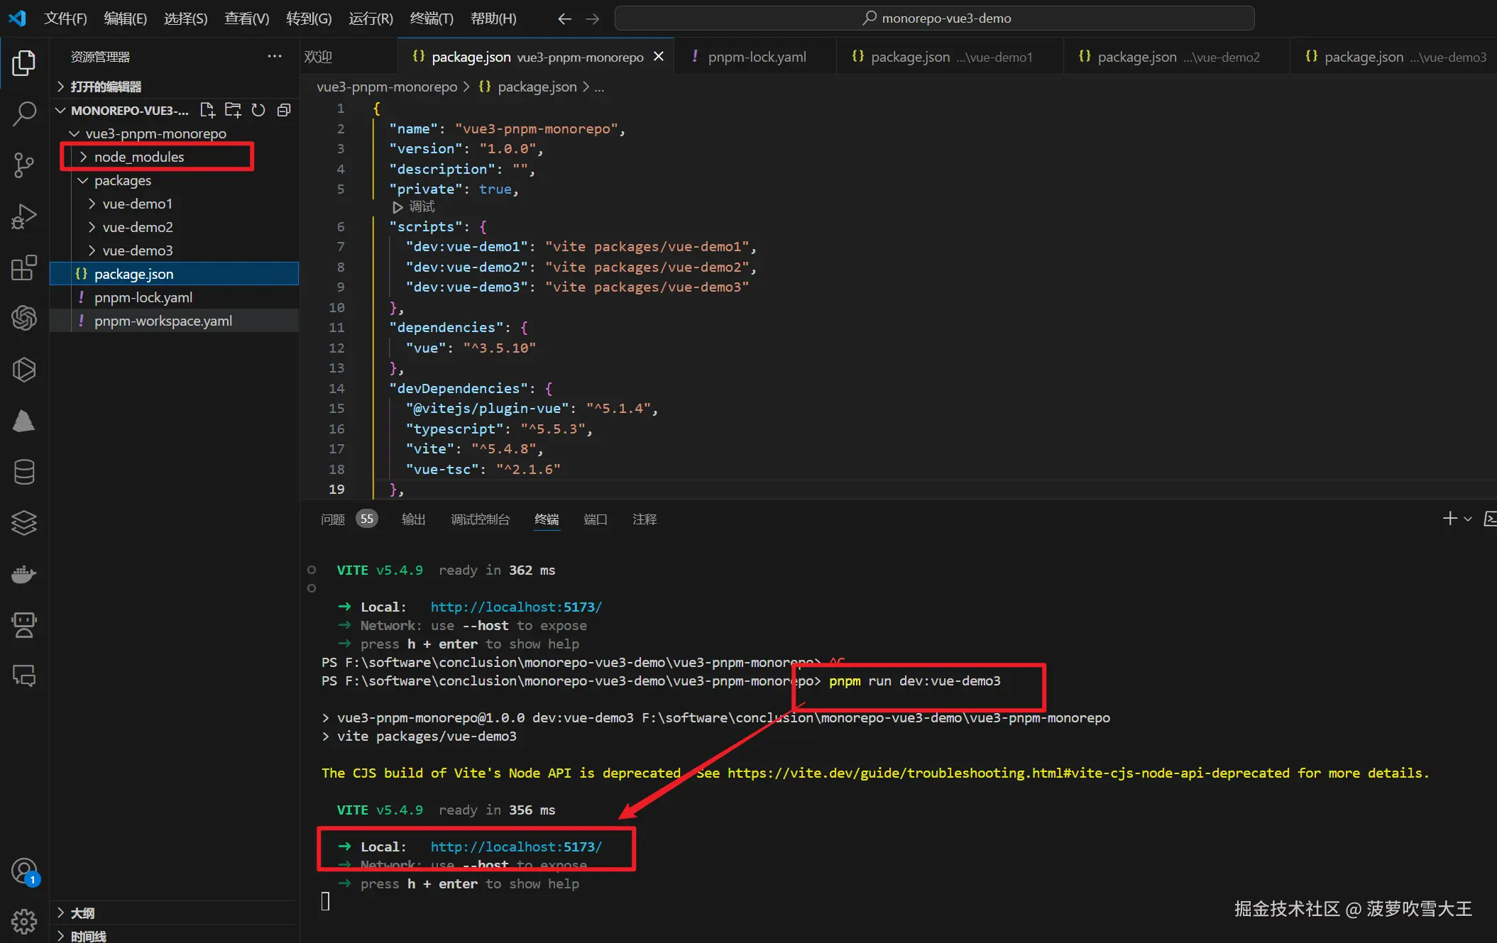Open the Extensions view
Screen dimensions: 1497x943
24,268
